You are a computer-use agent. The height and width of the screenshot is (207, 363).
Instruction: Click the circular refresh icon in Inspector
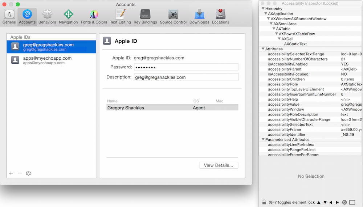[x=344, y=202]
